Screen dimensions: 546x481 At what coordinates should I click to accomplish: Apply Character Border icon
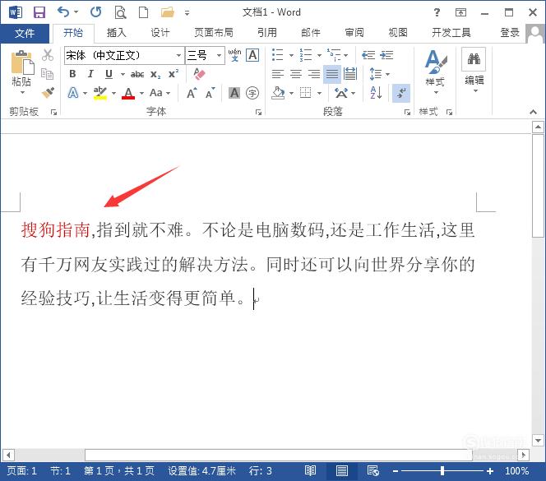tap(252, 55)
